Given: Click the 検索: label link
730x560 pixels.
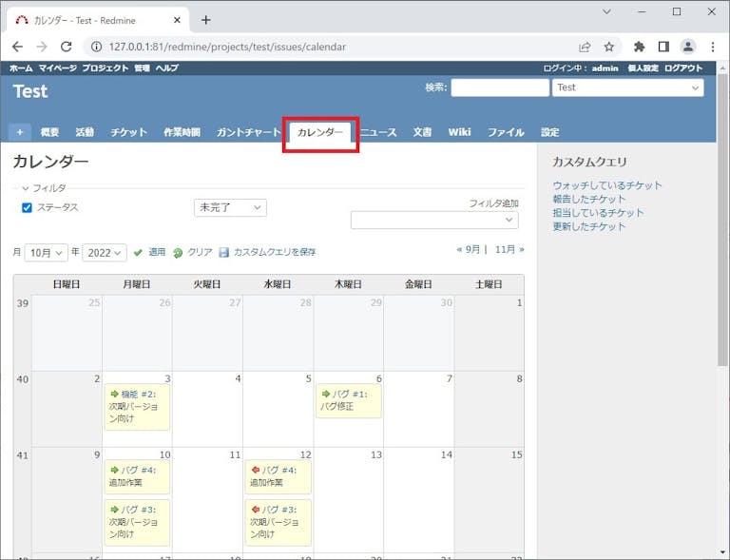Looking at the screenshot, I should coord(435,87).
